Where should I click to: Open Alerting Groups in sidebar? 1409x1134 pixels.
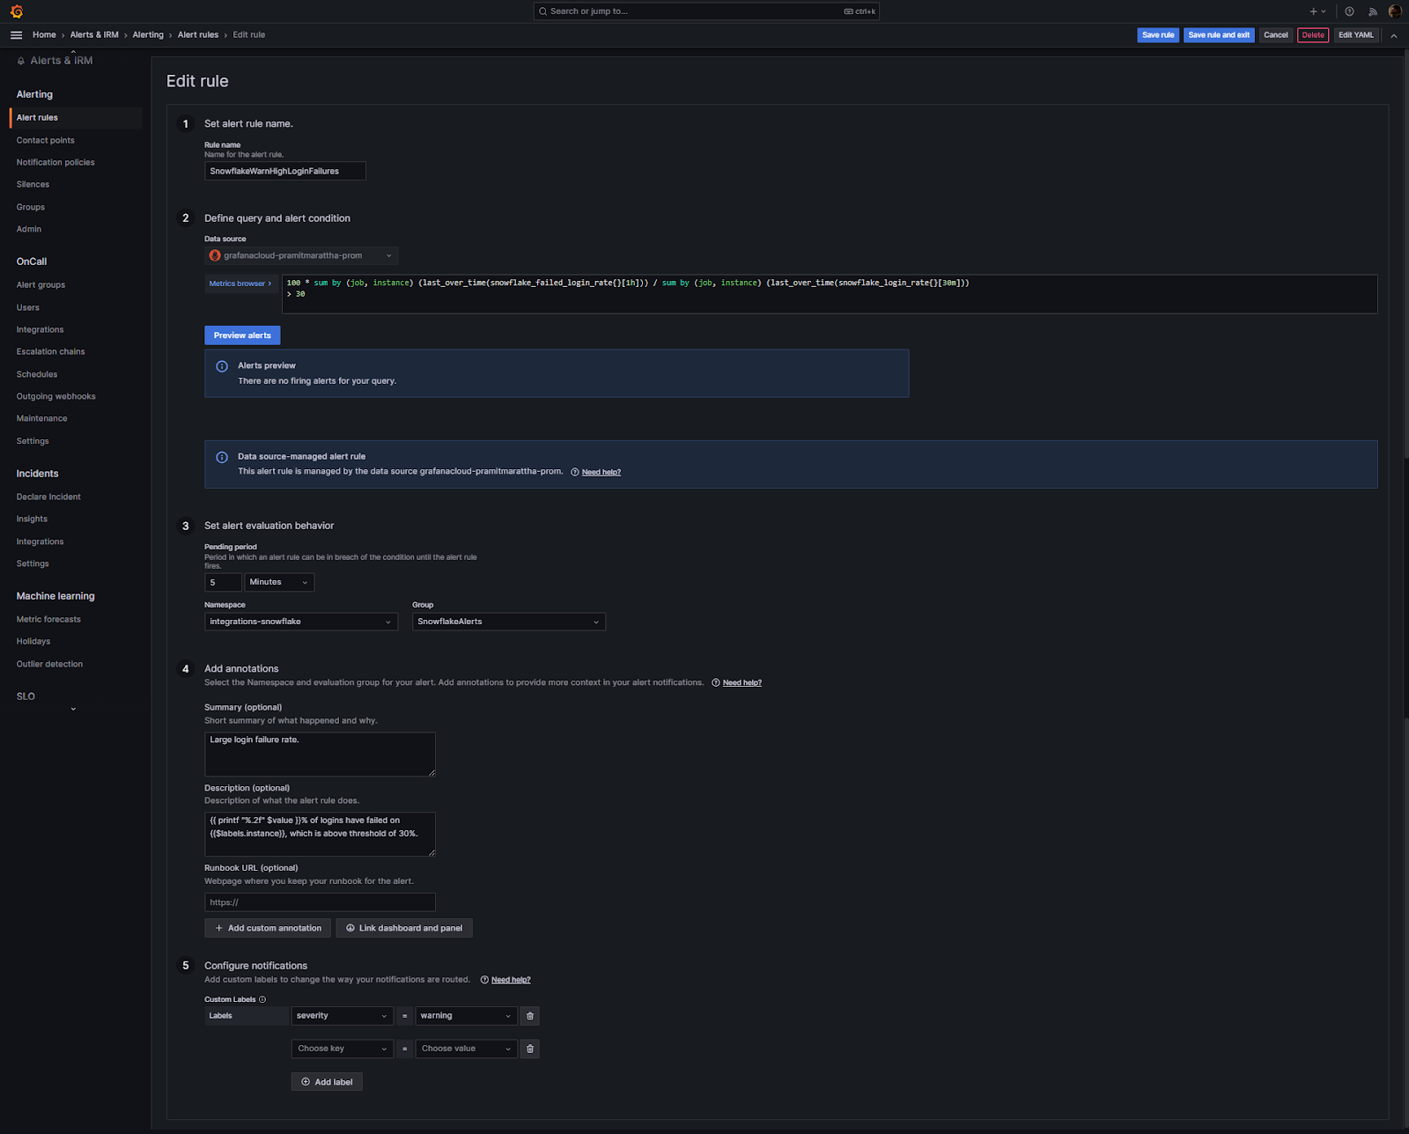tap(30, 208)
